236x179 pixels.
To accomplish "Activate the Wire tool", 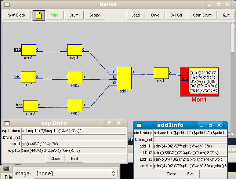I will pyautogui.click(x=54, y=15).
